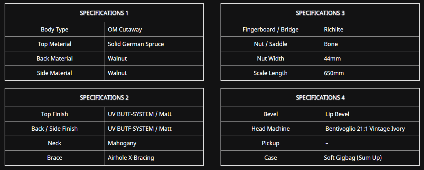
Task: Click the Nut / Saddle label
Action: [x=271, y=44]
